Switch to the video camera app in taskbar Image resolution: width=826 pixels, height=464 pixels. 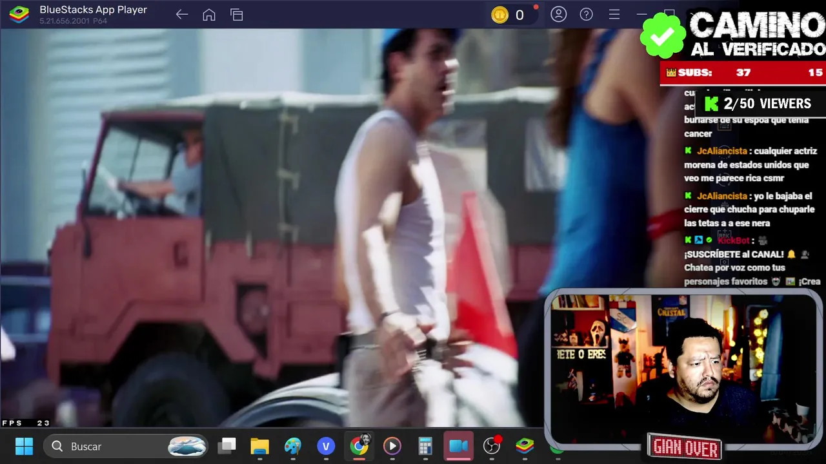(x=458, y=446)
